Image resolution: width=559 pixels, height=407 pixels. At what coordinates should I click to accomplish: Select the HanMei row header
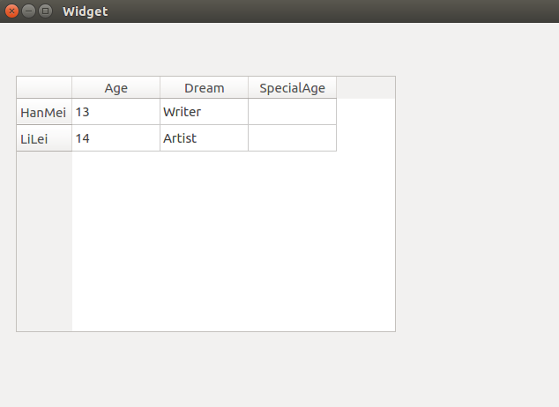(x=43, y=112)
